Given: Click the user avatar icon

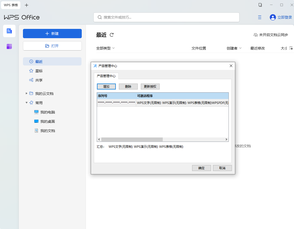Looking at the screenshot, I should pyautogui.click(x=273, y=17).
